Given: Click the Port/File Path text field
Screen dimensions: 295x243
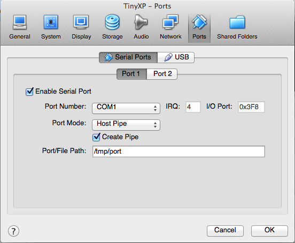Looking at the screenshot, I should [x=178, y=151].
